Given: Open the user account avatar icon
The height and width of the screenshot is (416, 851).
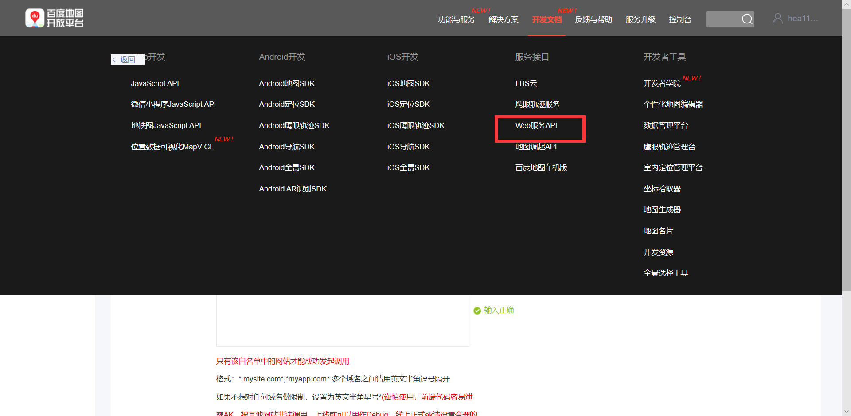Looking at the screenshot, I should pyautogui.click(x=777, y=19).
